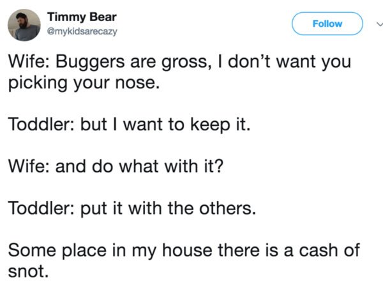Click the line "Toddler: put it with the others."
The image size is (383, 281).
tap(132, 208)
